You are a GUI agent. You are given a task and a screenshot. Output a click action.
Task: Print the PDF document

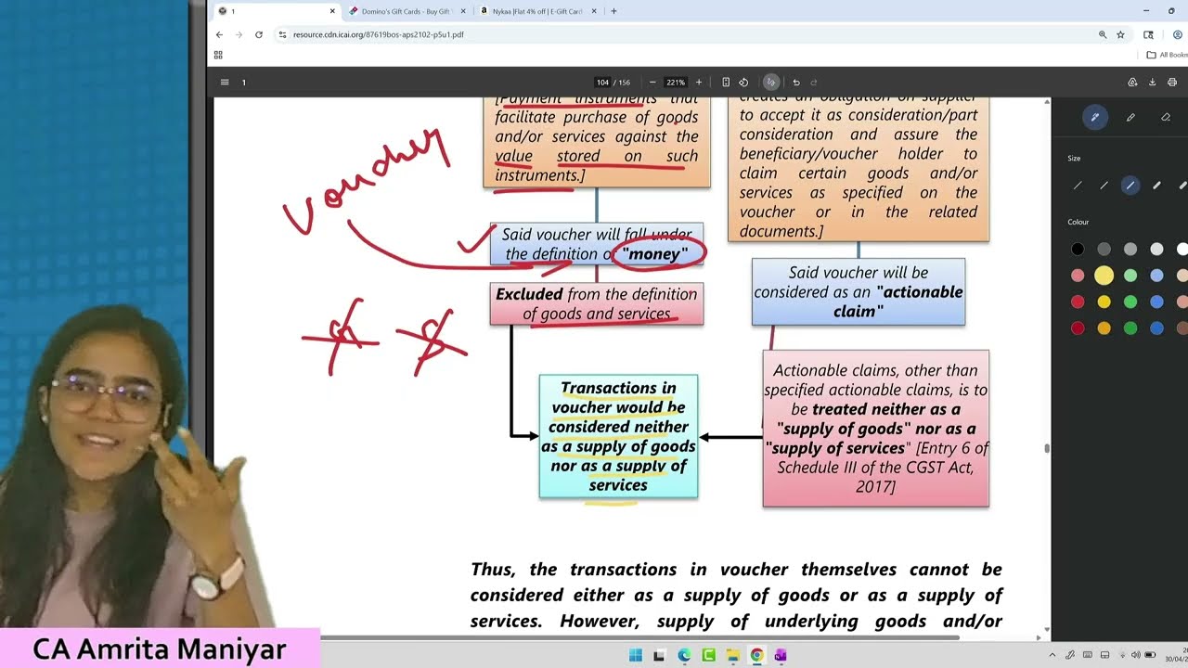[x=1172, y=82]
